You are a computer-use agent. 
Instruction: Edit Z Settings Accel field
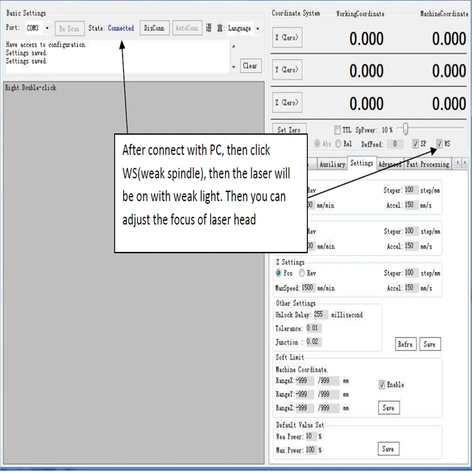(x=411, y=288)
